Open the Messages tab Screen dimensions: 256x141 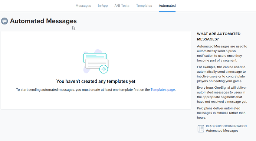(83, 6)
